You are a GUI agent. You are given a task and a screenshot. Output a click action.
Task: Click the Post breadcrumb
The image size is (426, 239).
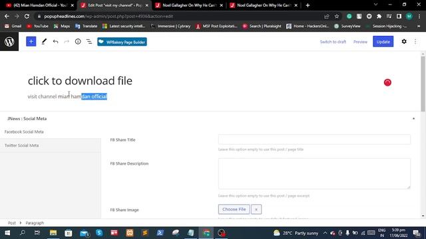12,223
